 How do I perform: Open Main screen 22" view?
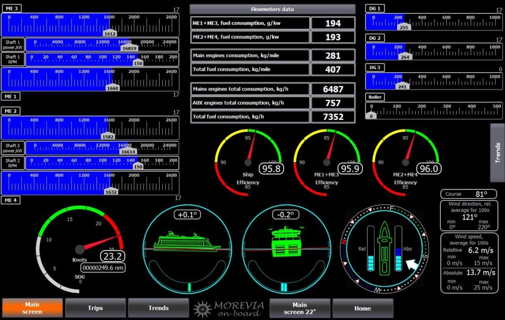pyautogui.click(x=299, y=308)
